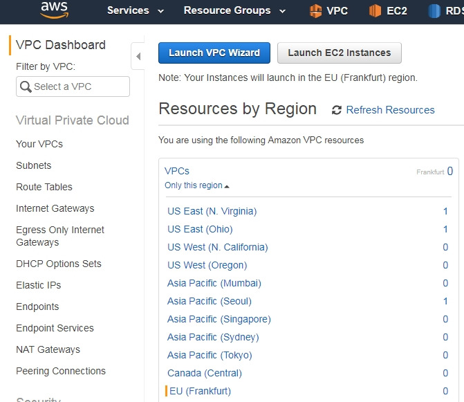Go to AWS home via the logo
Screen dimensions: 464x402
(55, 10)
